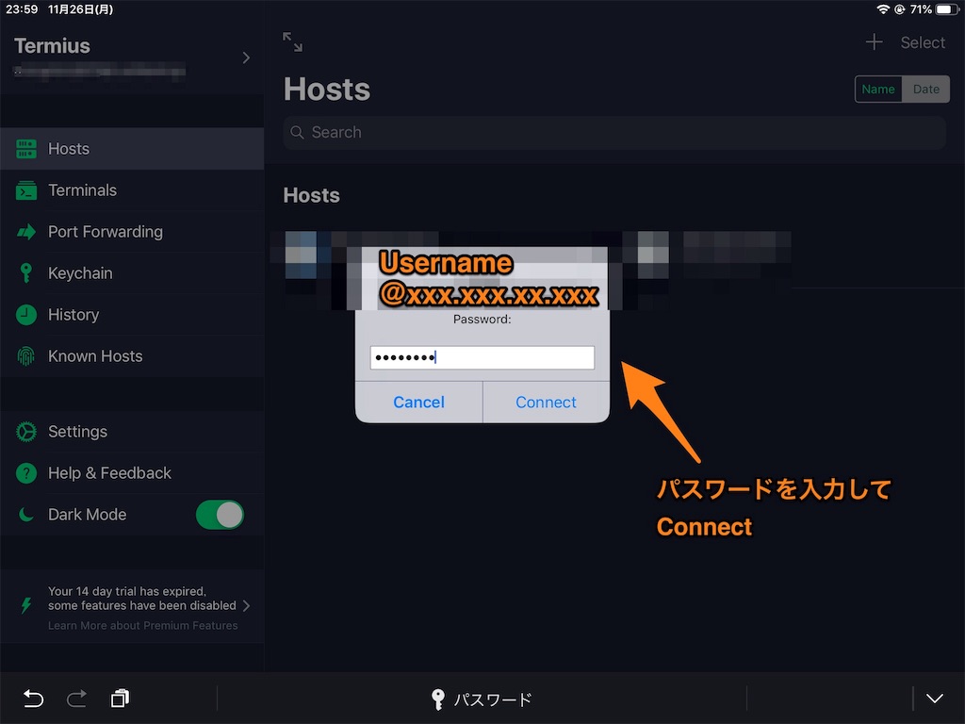Click Connect in the password dialog
Viewport: 965px width, 724px height.
coord(546,402)
